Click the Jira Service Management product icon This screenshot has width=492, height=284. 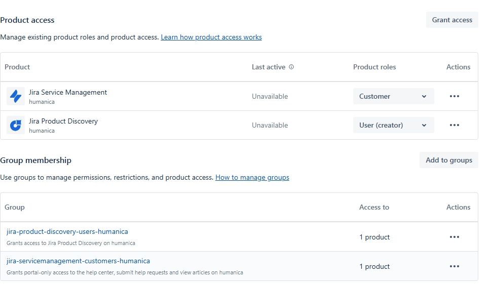15,96
